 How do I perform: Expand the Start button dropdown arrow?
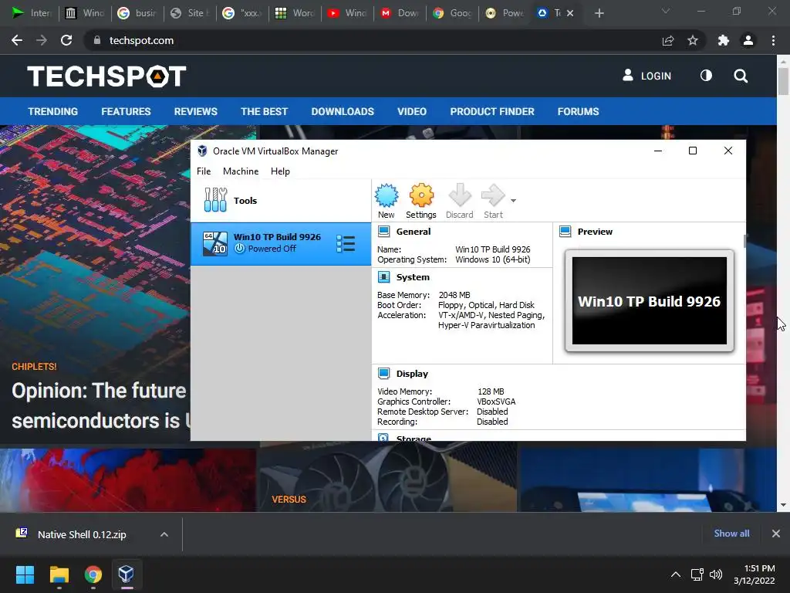coord(513,201)
